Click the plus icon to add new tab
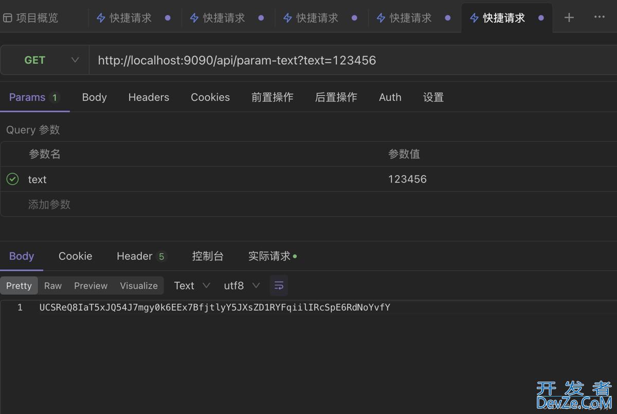The width and height of the screenshot is (617, 414). [569, 17]
